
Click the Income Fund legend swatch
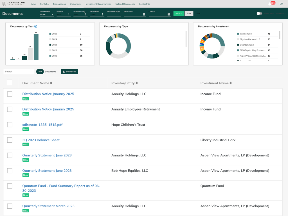coord(238,34)
